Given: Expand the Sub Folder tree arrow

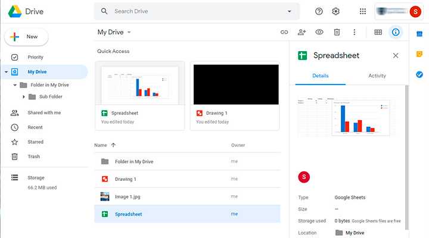Looking at the screenshot, I should [x=24, y=96].
